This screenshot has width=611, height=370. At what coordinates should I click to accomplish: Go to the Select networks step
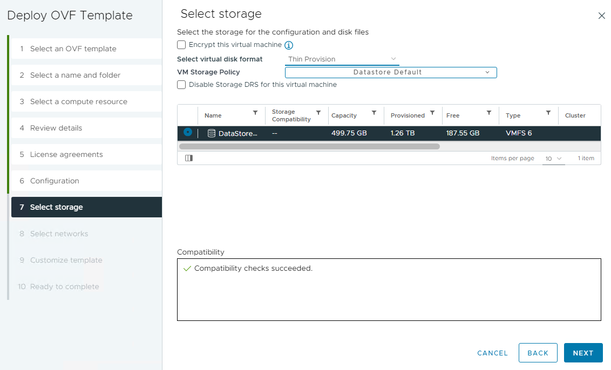coord(60,234)
